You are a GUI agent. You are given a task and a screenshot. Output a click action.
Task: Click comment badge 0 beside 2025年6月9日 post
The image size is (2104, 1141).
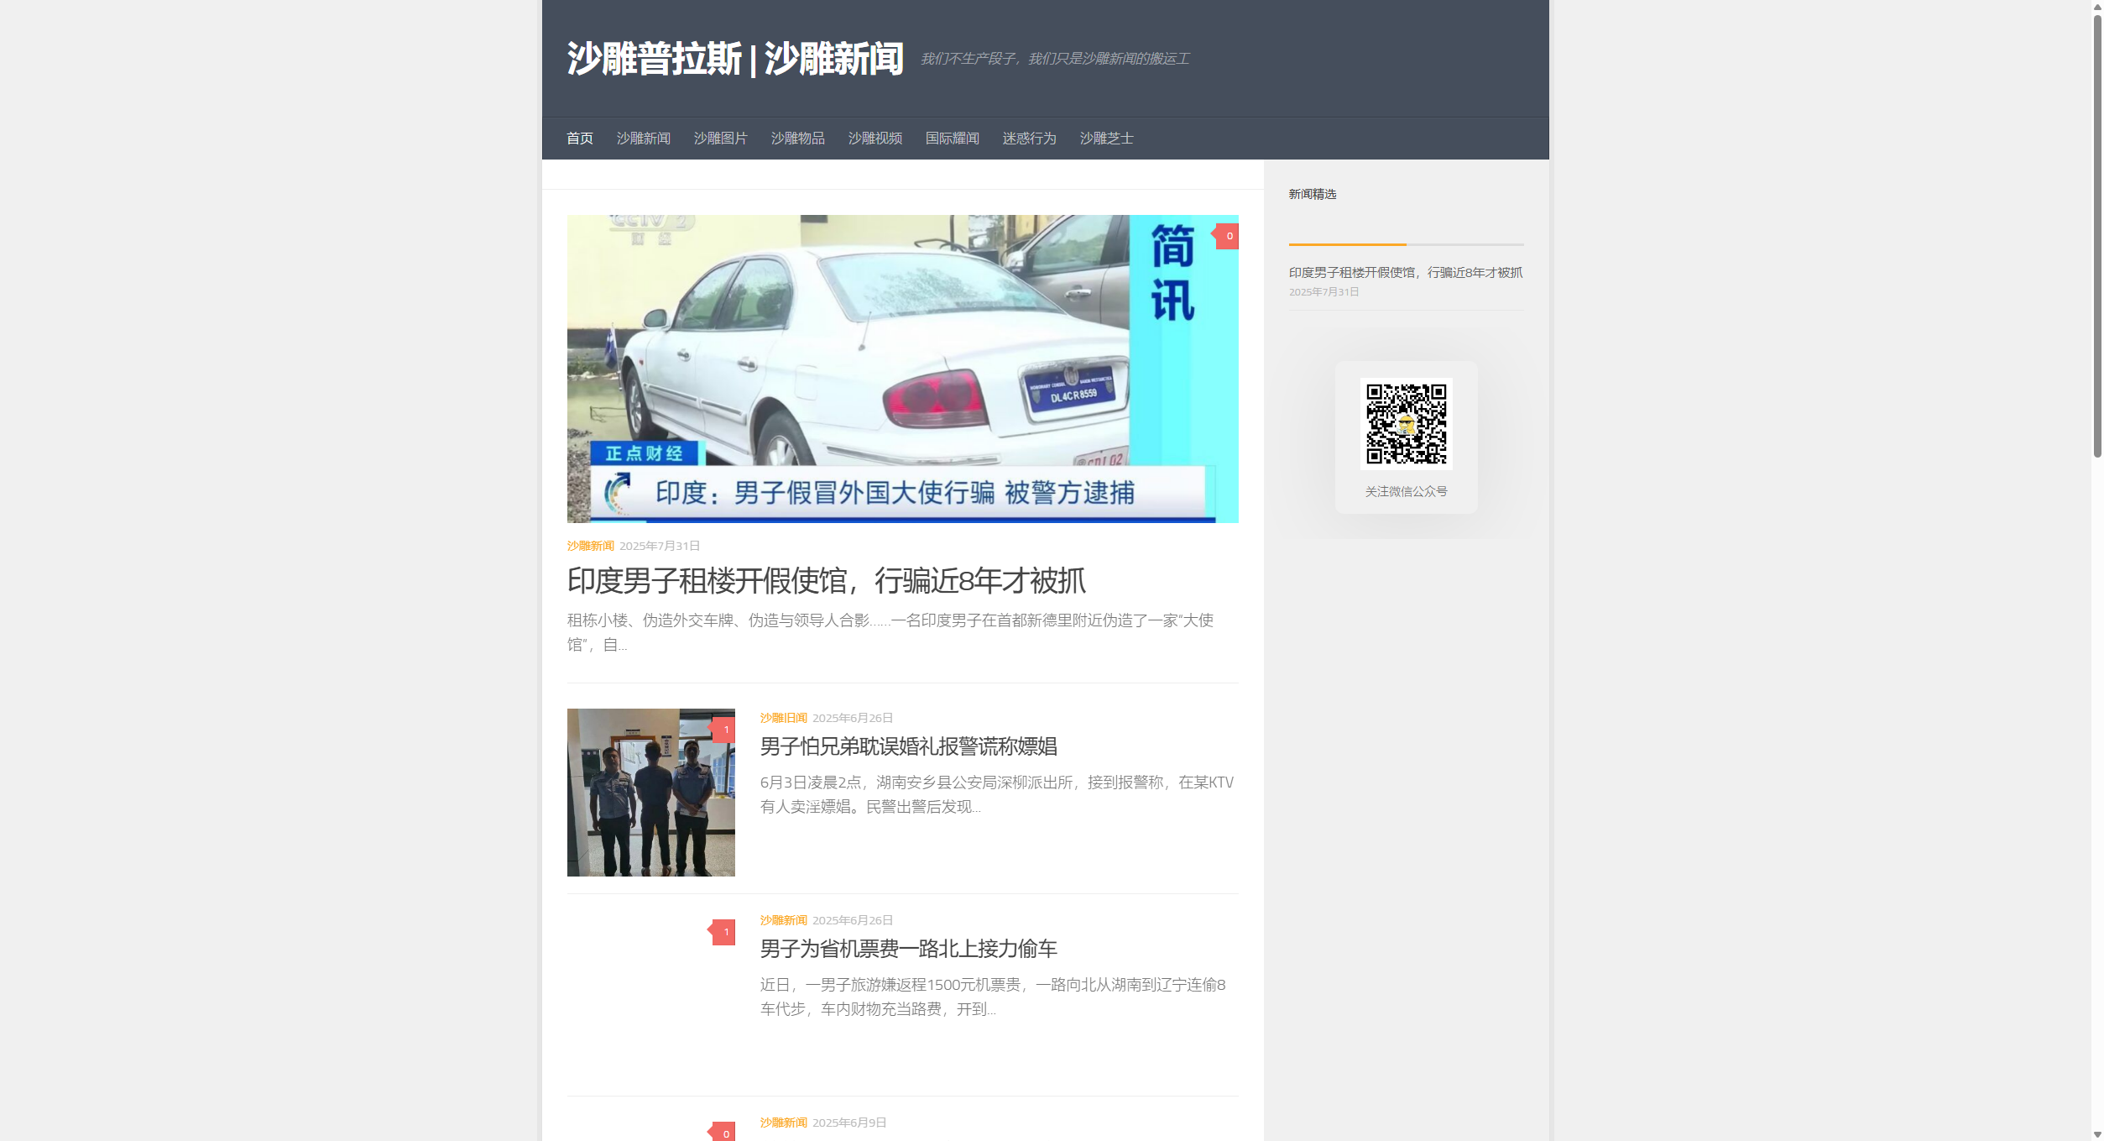723,1133
